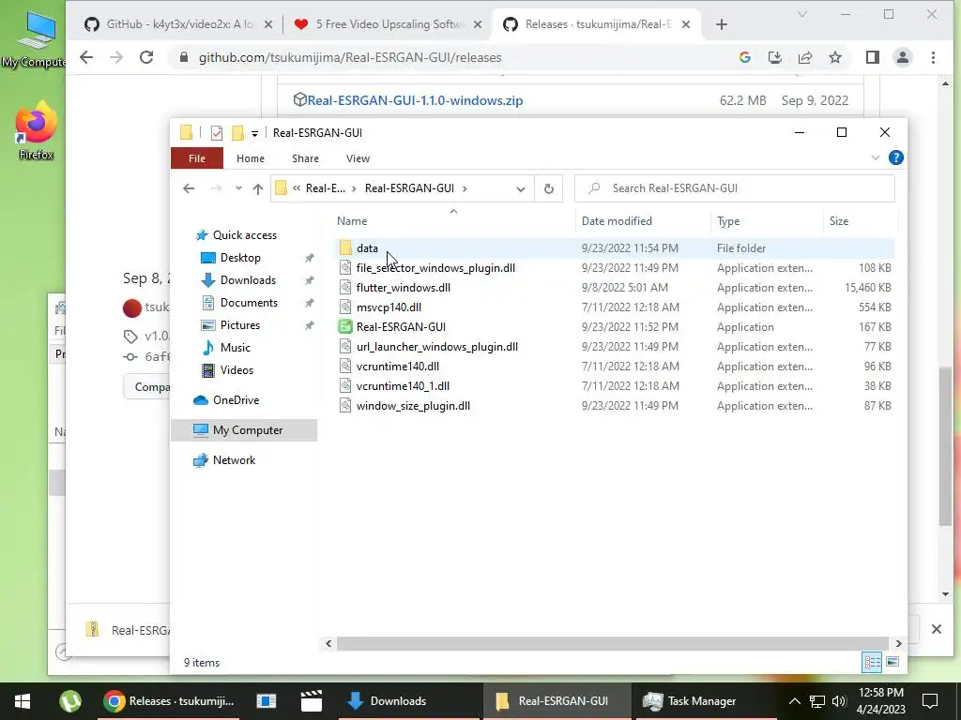Switch to Details view layout icon

coord(872,662)
